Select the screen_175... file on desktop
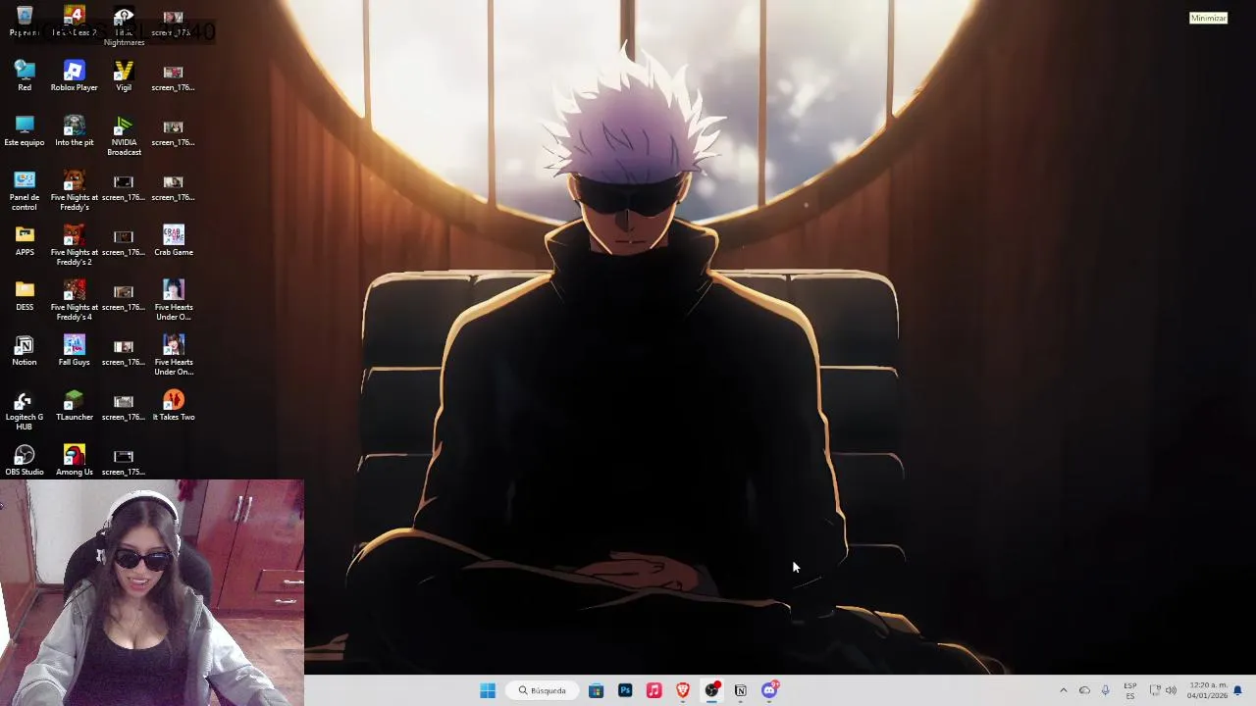The image size is (1256, 706). point(124,461)
